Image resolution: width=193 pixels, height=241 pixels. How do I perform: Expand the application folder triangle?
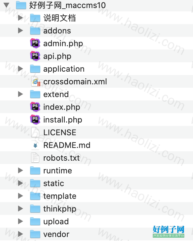point(20,69)
